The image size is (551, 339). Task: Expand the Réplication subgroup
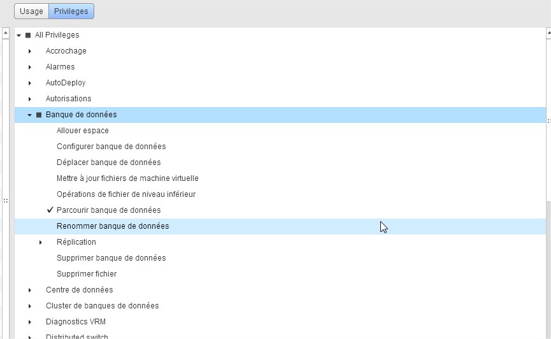[x=41, y=242]
